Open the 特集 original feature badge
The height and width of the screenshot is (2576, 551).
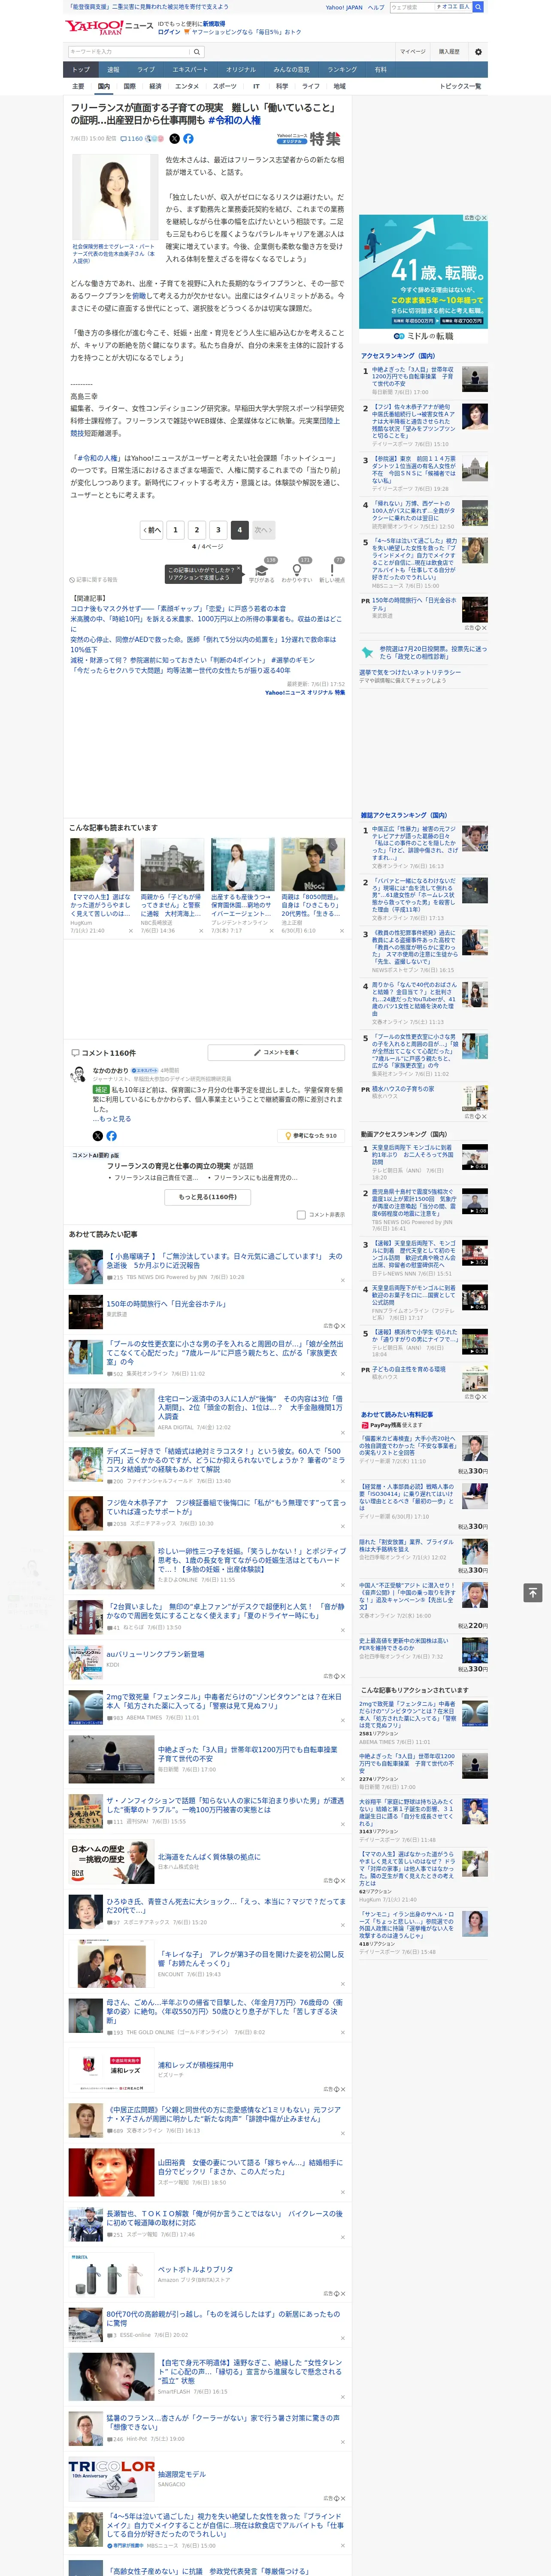(x=309, y=139)
